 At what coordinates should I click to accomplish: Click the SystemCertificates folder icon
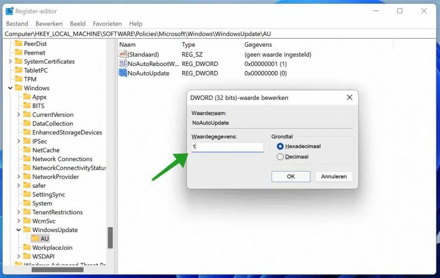point(19,62)
